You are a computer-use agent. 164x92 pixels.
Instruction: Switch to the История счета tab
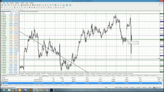click(17, 85)
